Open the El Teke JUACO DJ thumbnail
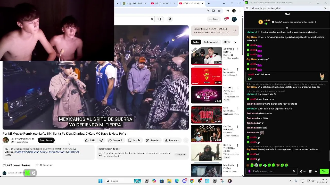Image resolution: width=330 pixels, height=185 pixels. 207,95
